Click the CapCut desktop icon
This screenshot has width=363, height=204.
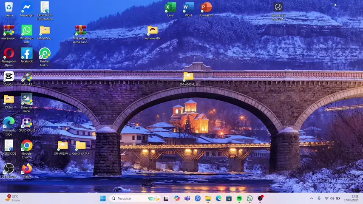point(9,77)
